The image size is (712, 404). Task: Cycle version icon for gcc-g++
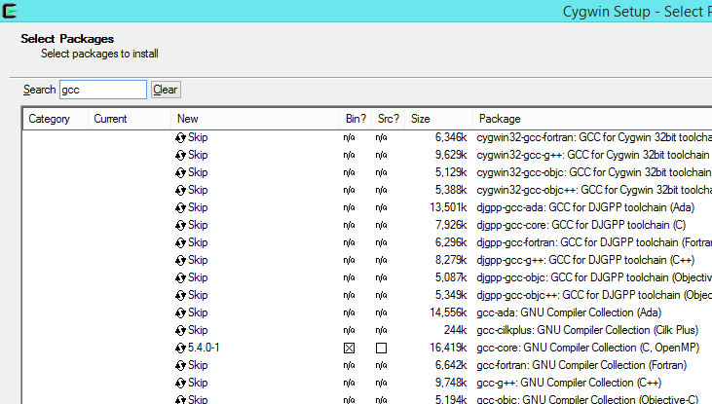point(181,384)
